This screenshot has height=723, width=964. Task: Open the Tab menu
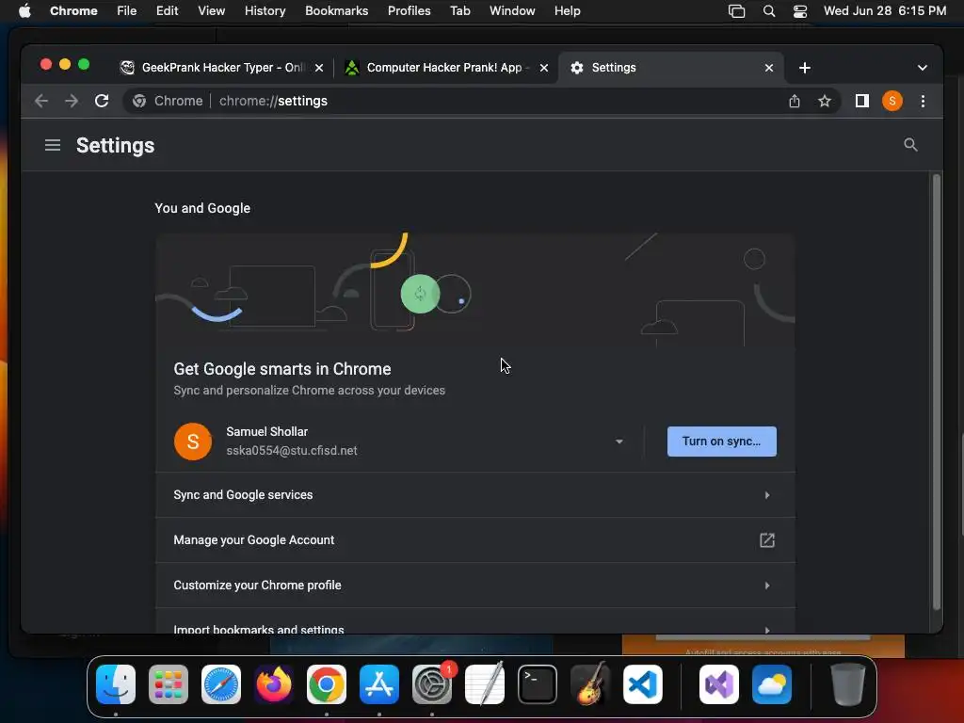tap(459, 11)
